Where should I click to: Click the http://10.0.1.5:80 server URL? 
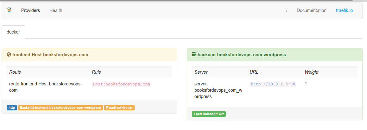click(x=273, y=84)
